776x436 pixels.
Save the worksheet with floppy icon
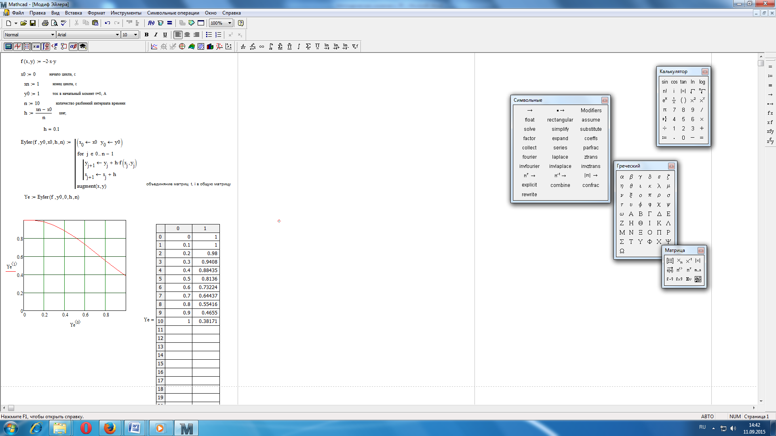click(x=33, y=23)
